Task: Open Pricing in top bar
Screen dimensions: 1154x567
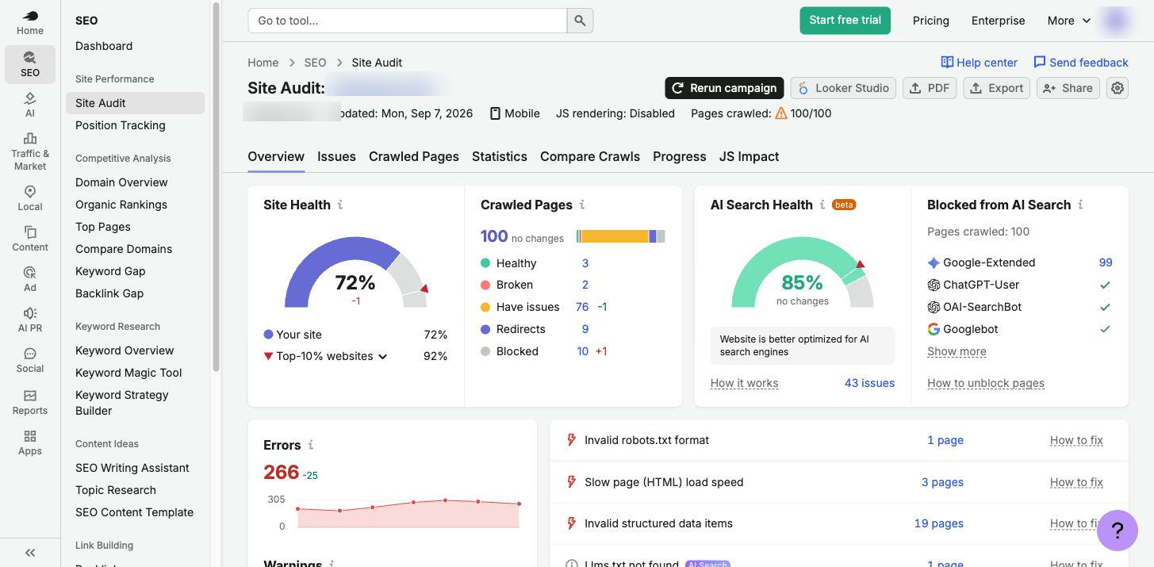Action: click(x=931, y=21)
